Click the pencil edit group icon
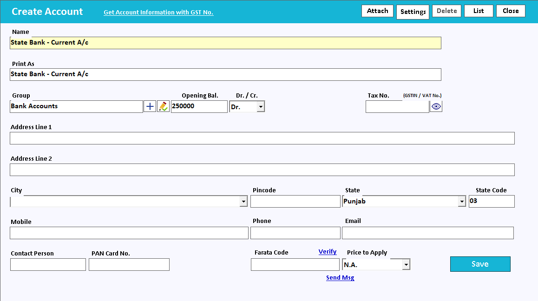The image size is (538, 301). pos(164,106)
